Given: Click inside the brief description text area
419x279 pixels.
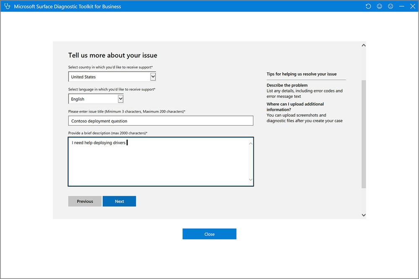Looking at the screenshot, I should pos(161,161).
